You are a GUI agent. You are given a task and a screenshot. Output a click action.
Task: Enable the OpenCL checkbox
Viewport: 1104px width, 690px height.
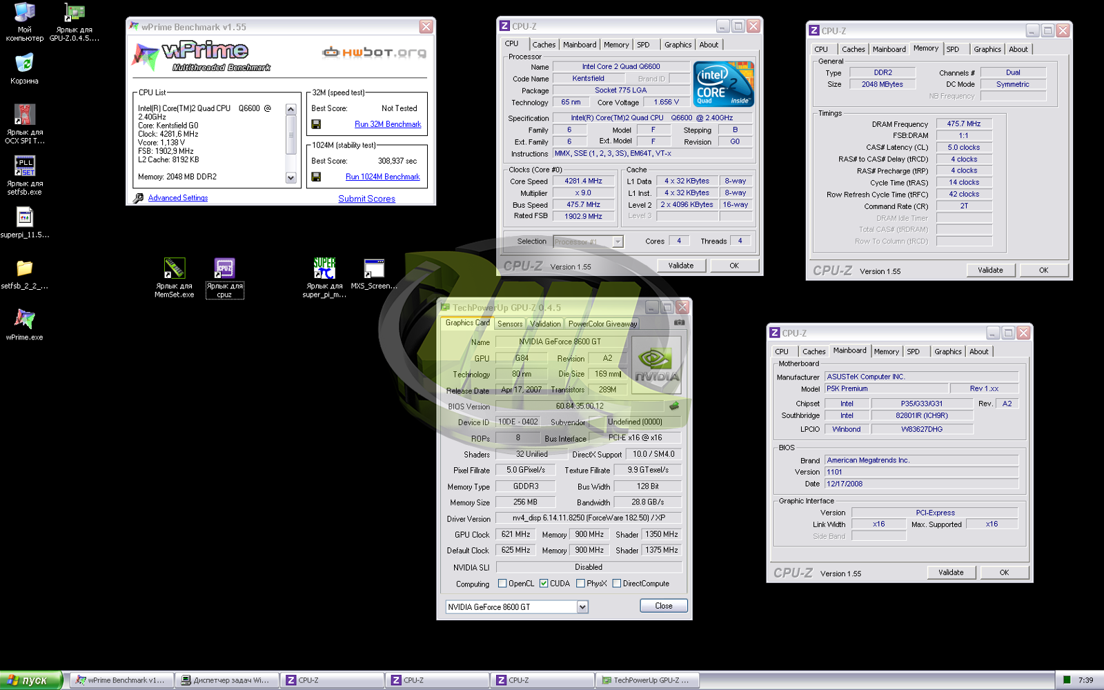(502, 583)
